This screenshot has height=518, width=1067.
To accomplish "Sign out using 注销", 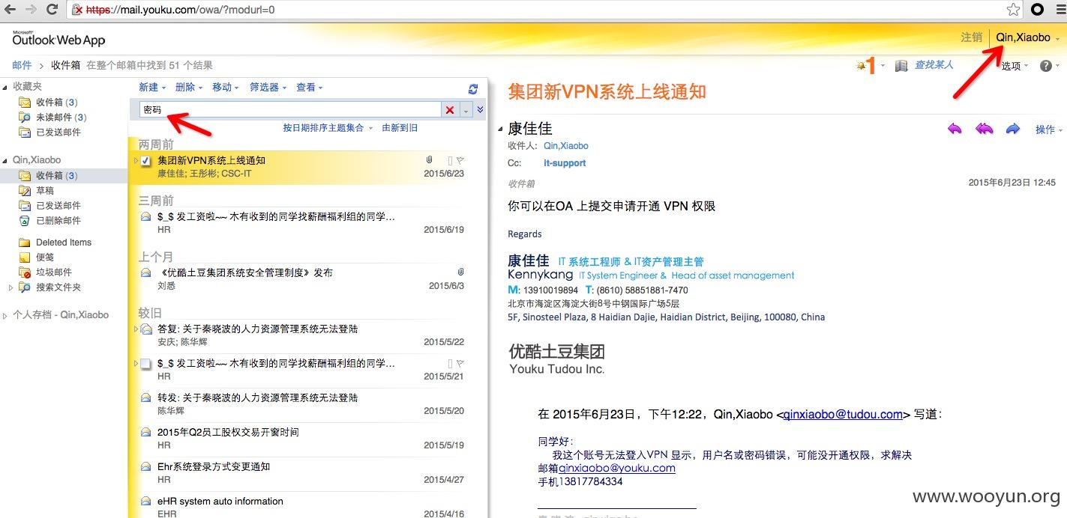I will pyautogui.click(x=971, y=37).
